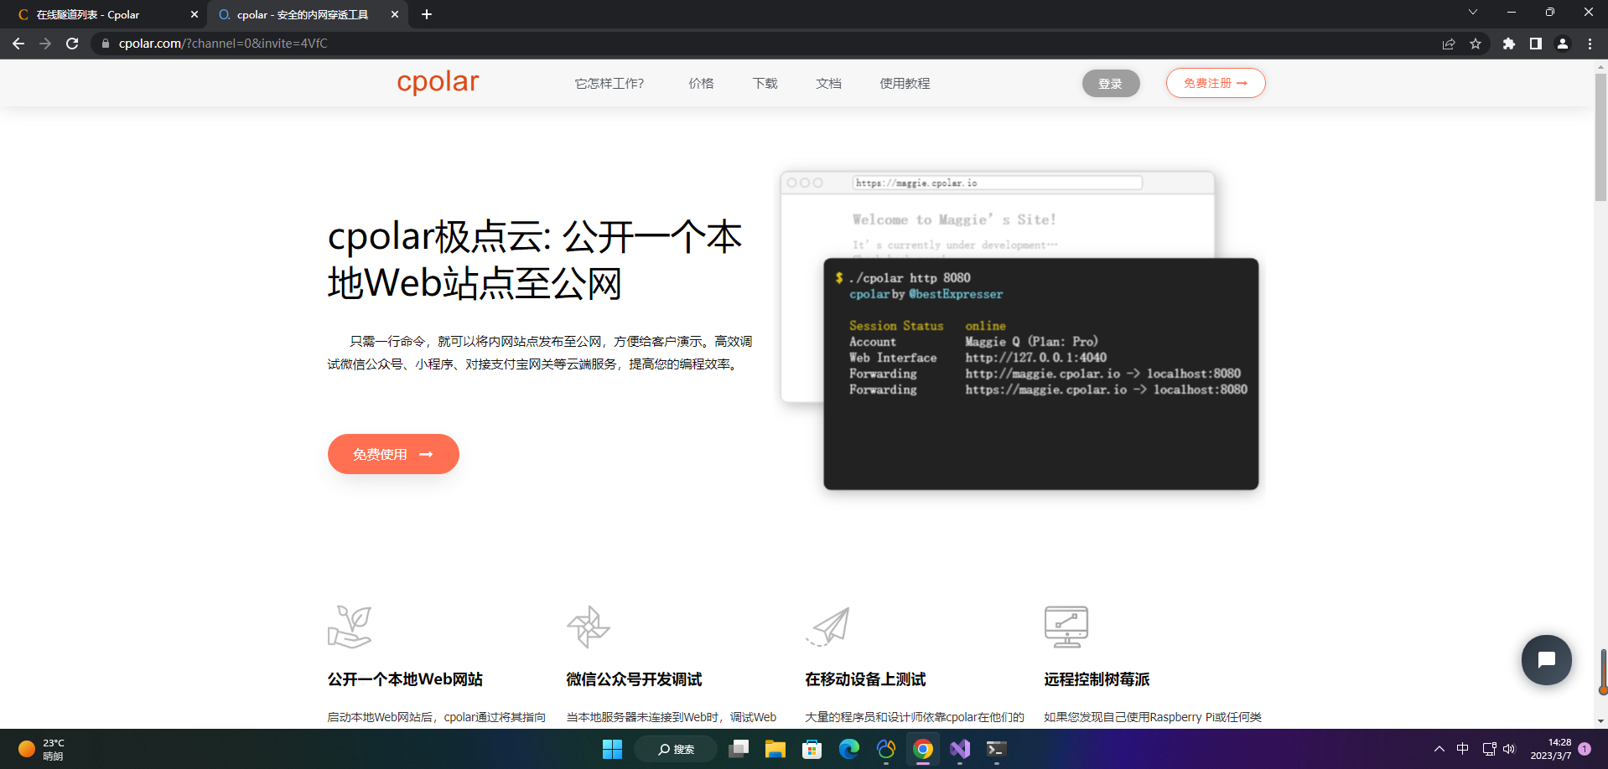Open a new browser tab
Viewport: 1608px width, 769px height.
click(427, 14)
